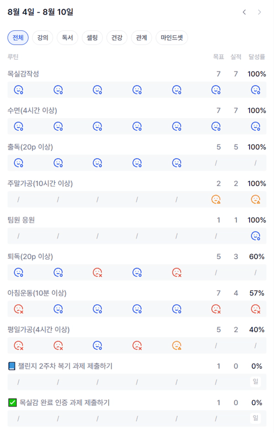Viewport: 274px width, 433px height.
Task: Filter by the 마인드셋 tab
Action: click(x=172, y=38)
